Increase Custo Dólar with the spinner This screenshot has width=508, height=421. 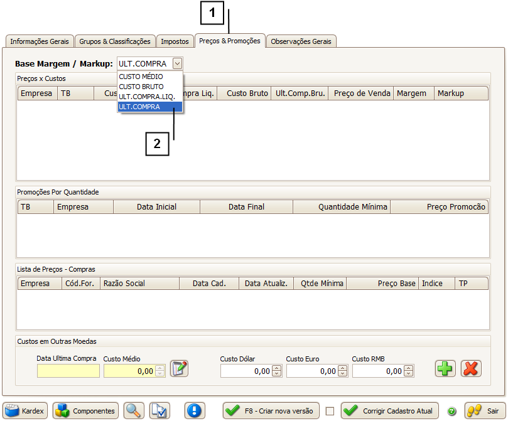[x=276, y=368]
